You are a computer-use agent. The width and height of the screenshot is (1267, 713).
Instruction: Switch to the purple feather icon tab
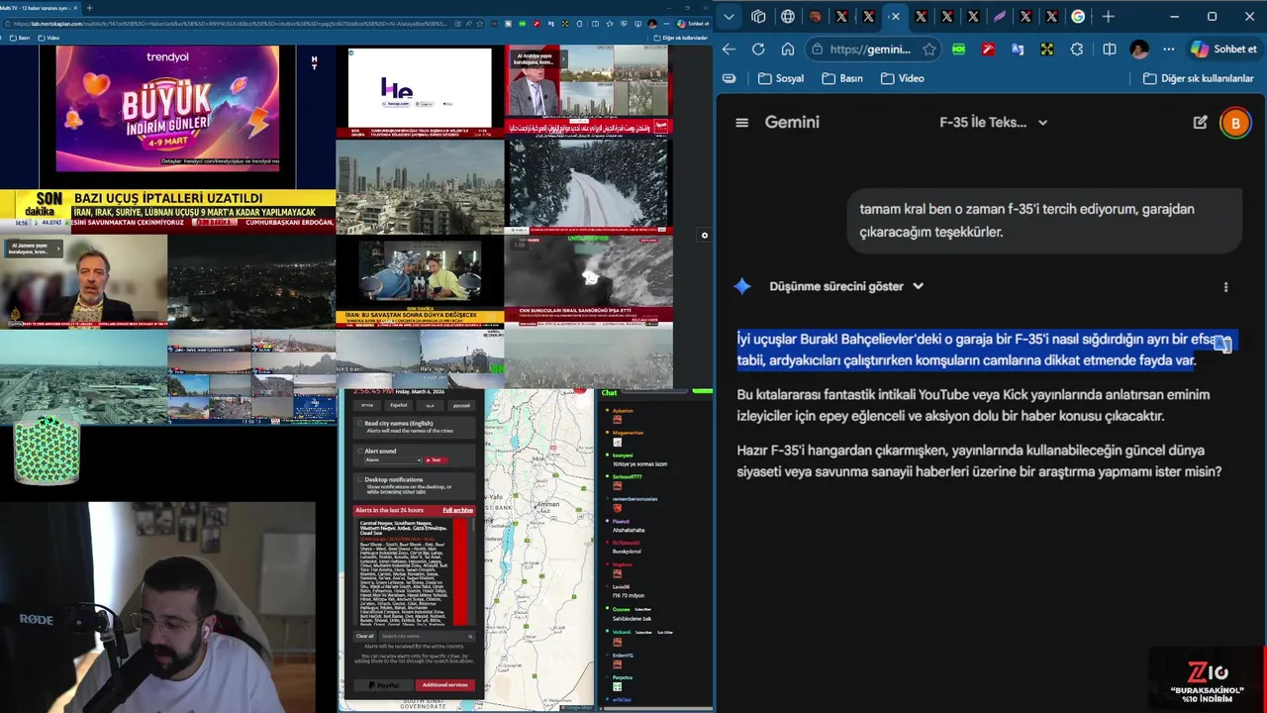[x=1000, y=16]
